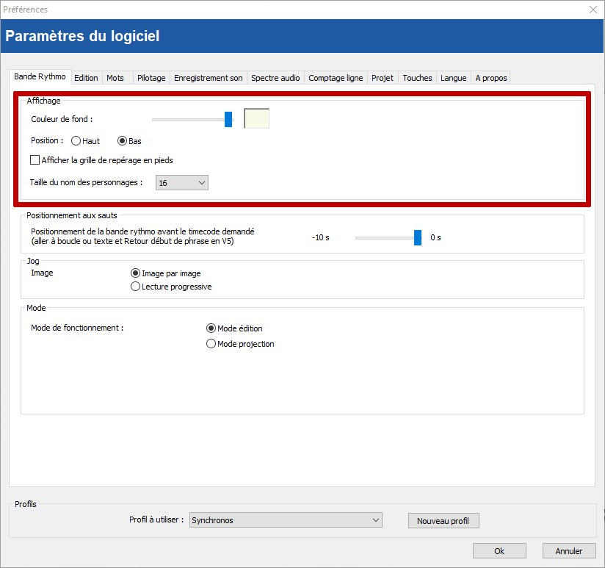Select the Spectre audio tab
Viewport: 605px width, 568px height.
(275, 78)
